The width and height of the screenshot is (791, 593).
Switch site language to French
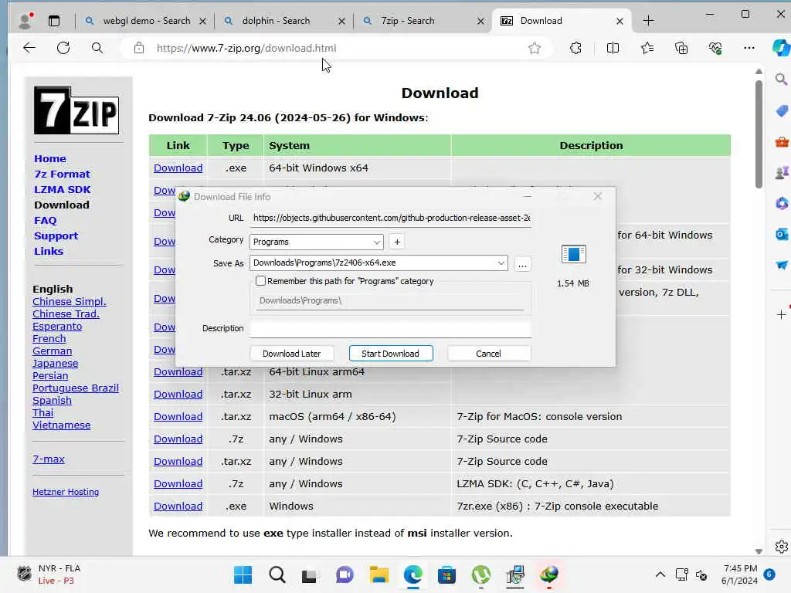(49, 338)
